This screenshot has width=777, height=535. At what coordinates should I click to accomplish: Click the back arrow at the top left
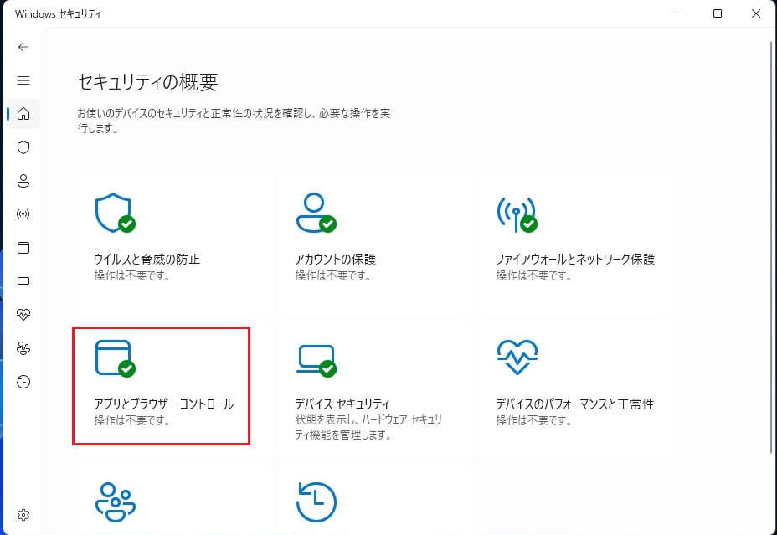point(23,47)
